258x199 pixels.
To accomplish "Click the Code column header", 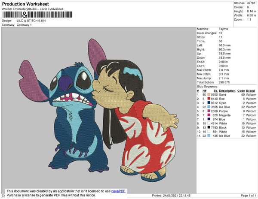I will [241, 91].
